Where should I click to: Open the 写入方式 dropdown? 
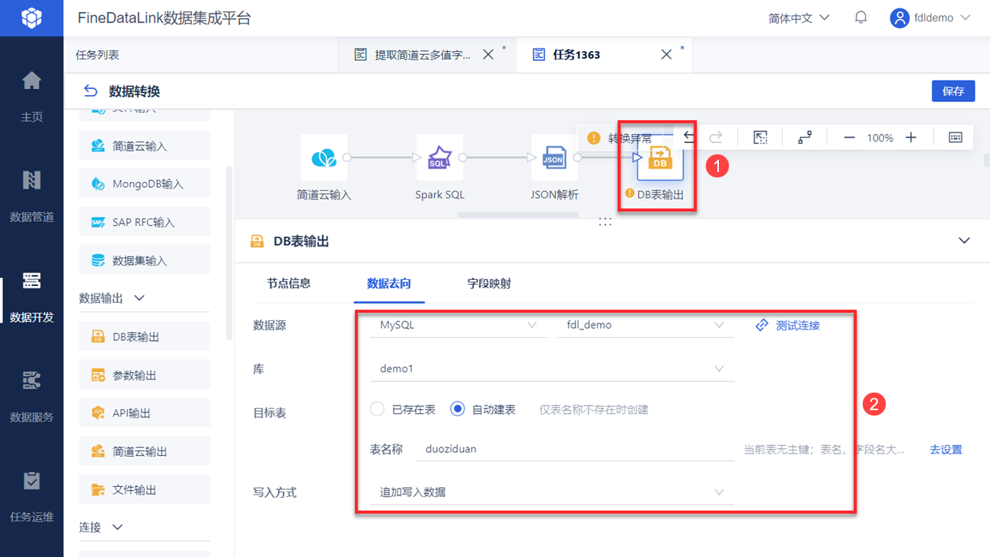(x=552, y=492)
